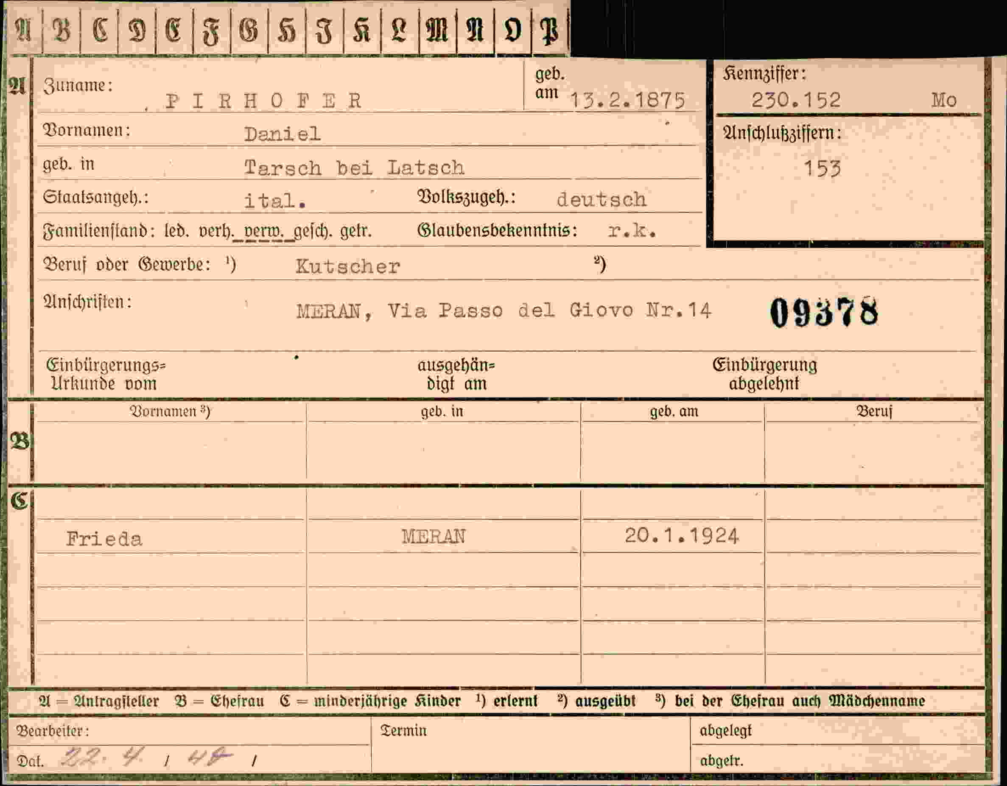Select the letter G index tab

tap(249, 31)
